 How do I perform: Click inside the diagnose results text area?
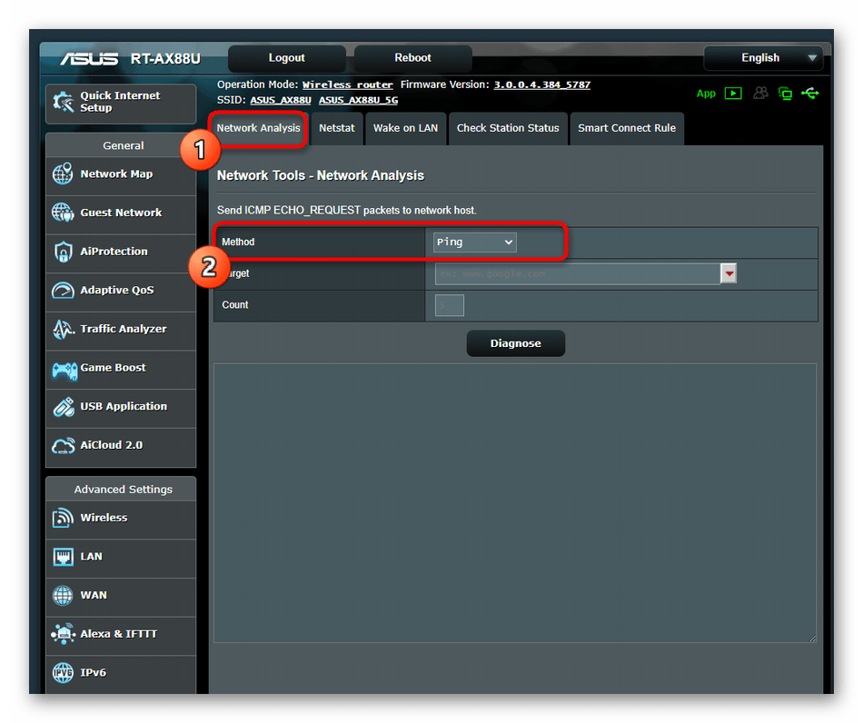(x=515, y=503)
